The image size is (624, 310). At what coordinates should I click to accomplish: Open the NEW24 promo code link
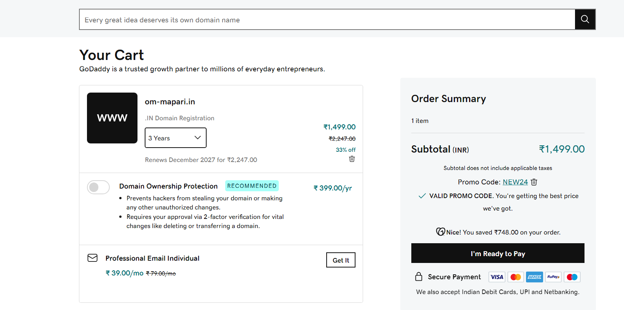pyautogui.click(x=515, y=182)
